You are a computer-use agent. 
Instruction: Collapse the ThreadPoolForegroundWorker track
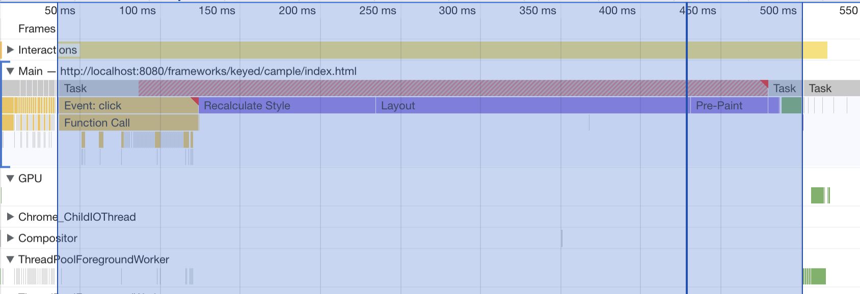tap(9, 259)
